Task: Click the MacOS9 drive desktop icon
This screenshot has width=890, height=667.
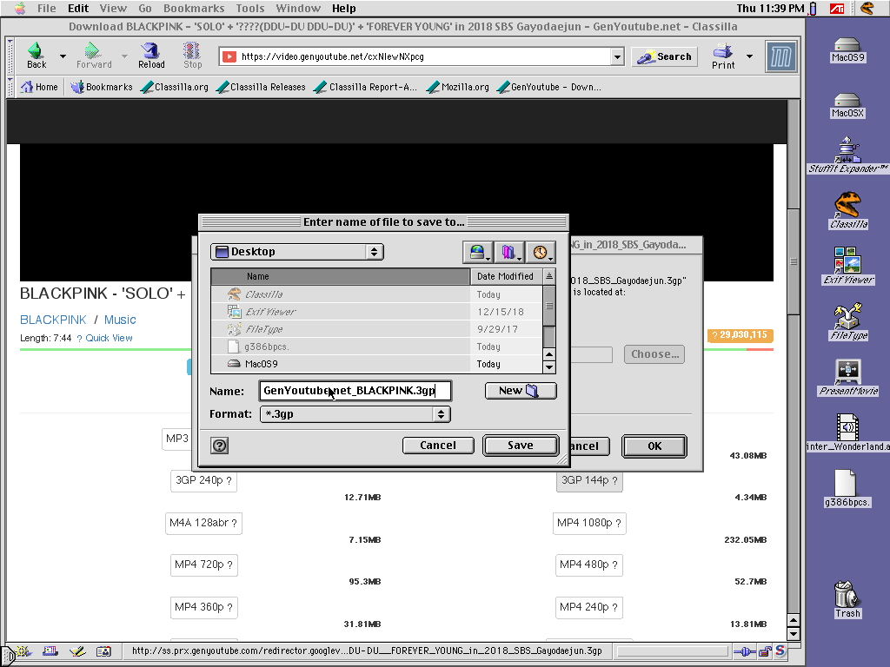Action: [847, 50]
